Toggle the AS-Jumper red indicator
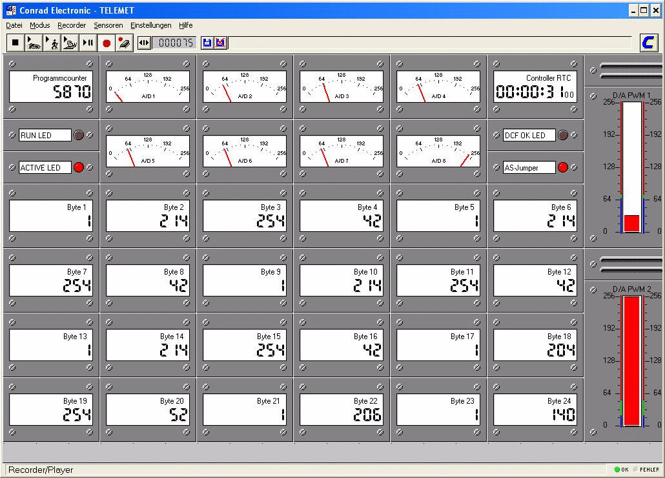The image size is (665, 478). click(x=563, y=167)
